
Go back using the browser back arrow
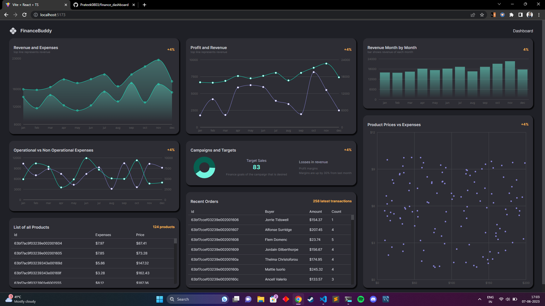pyautogui.click(x=6, y=15)
